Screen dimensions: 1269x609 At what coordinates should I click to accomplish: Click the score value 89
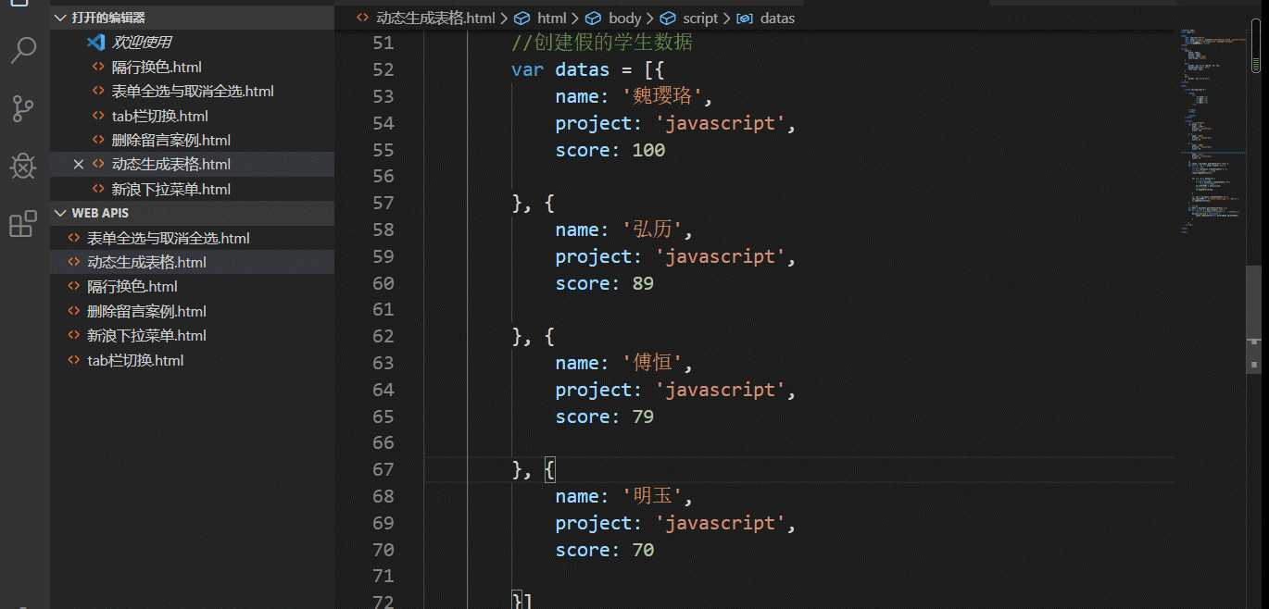tap(643, 283)
